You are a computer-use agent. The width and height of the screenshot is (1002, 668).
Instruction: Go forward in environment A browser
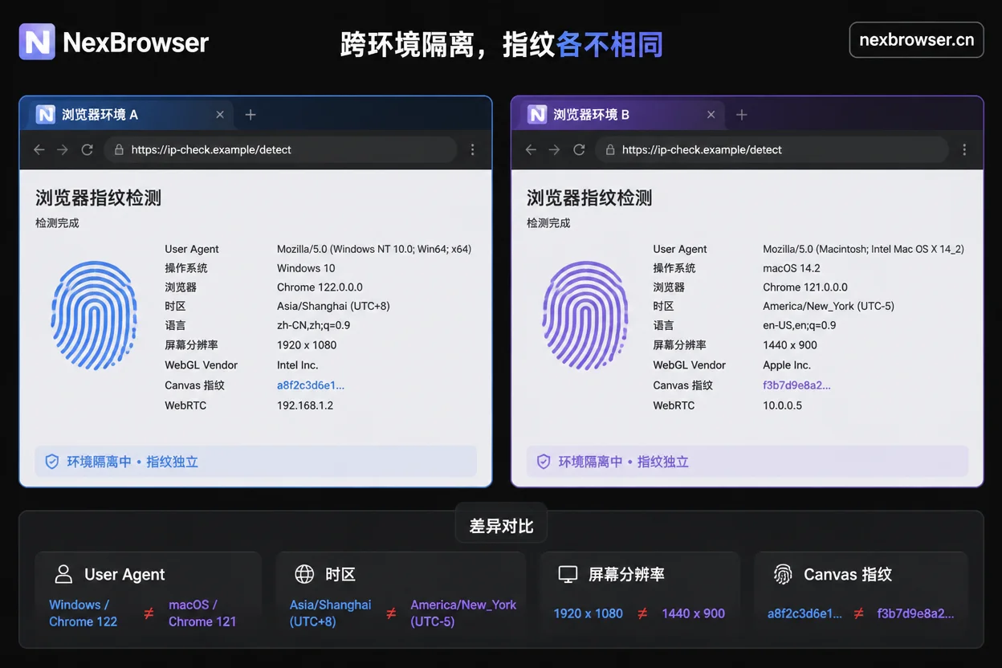click(x=63, y=149)
